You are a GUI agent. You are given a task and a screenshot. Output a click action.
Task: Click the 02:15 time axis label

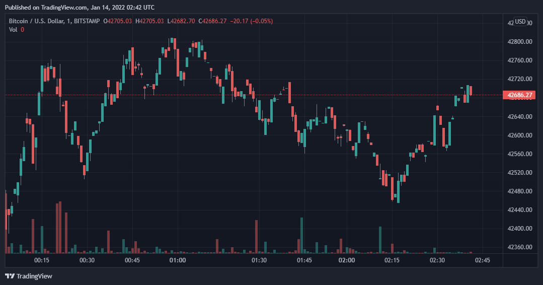pyautogui.click(x=392, y=260)
